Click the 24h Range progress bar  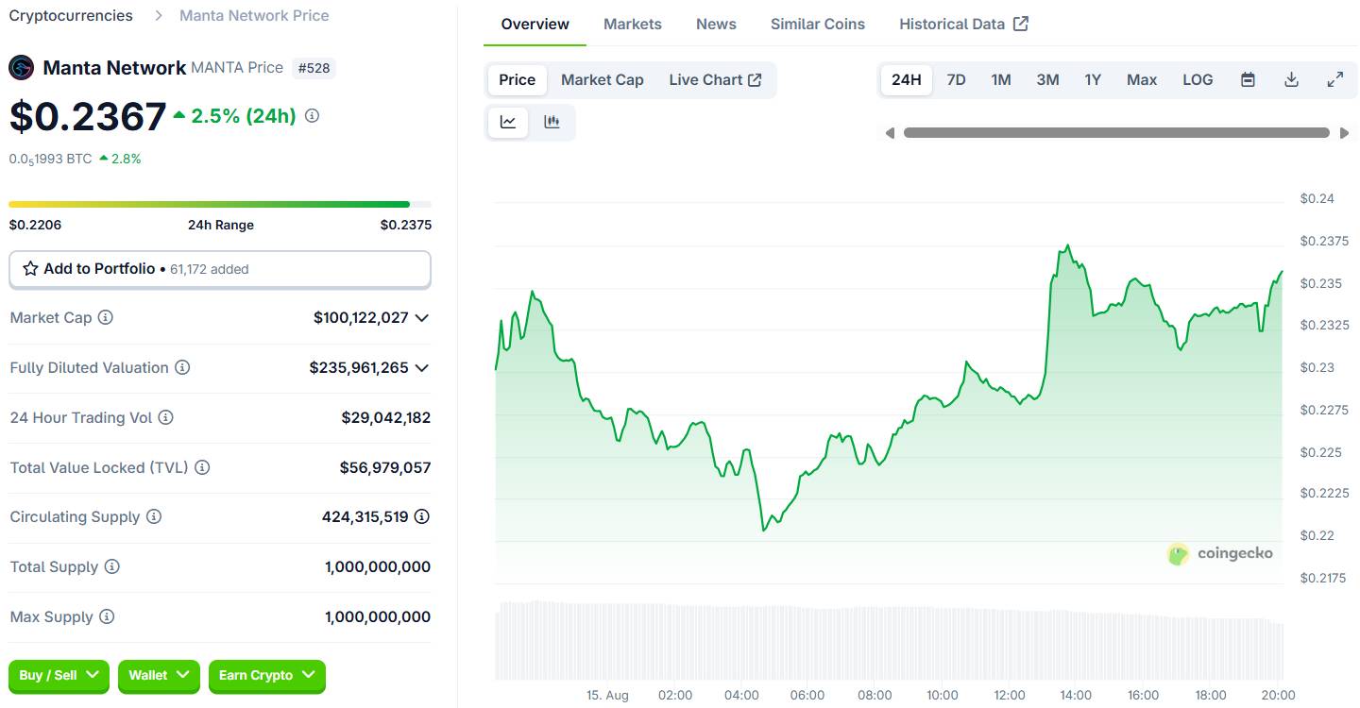point(220,204)
